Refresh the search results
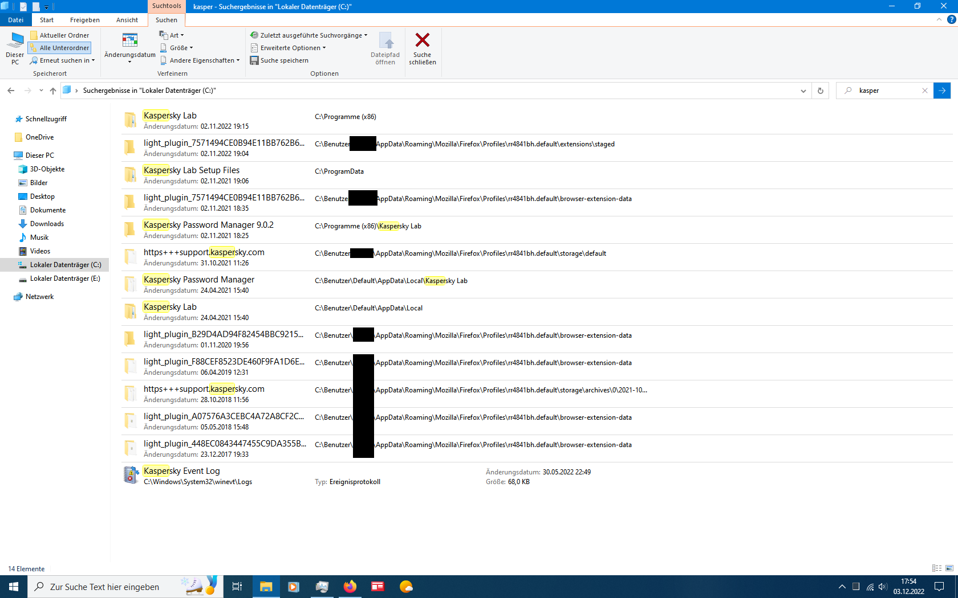 pyautogui.click(x=820, y=90)
